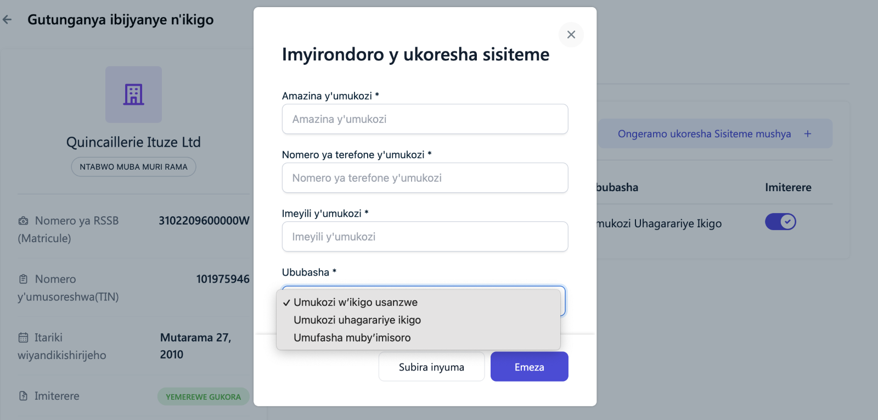Click the back arrow beside Gutunganya ibijyanye n'ikigo
Image resolution: width=878 pixels, height=420 pixels.
tap(7, 20)
